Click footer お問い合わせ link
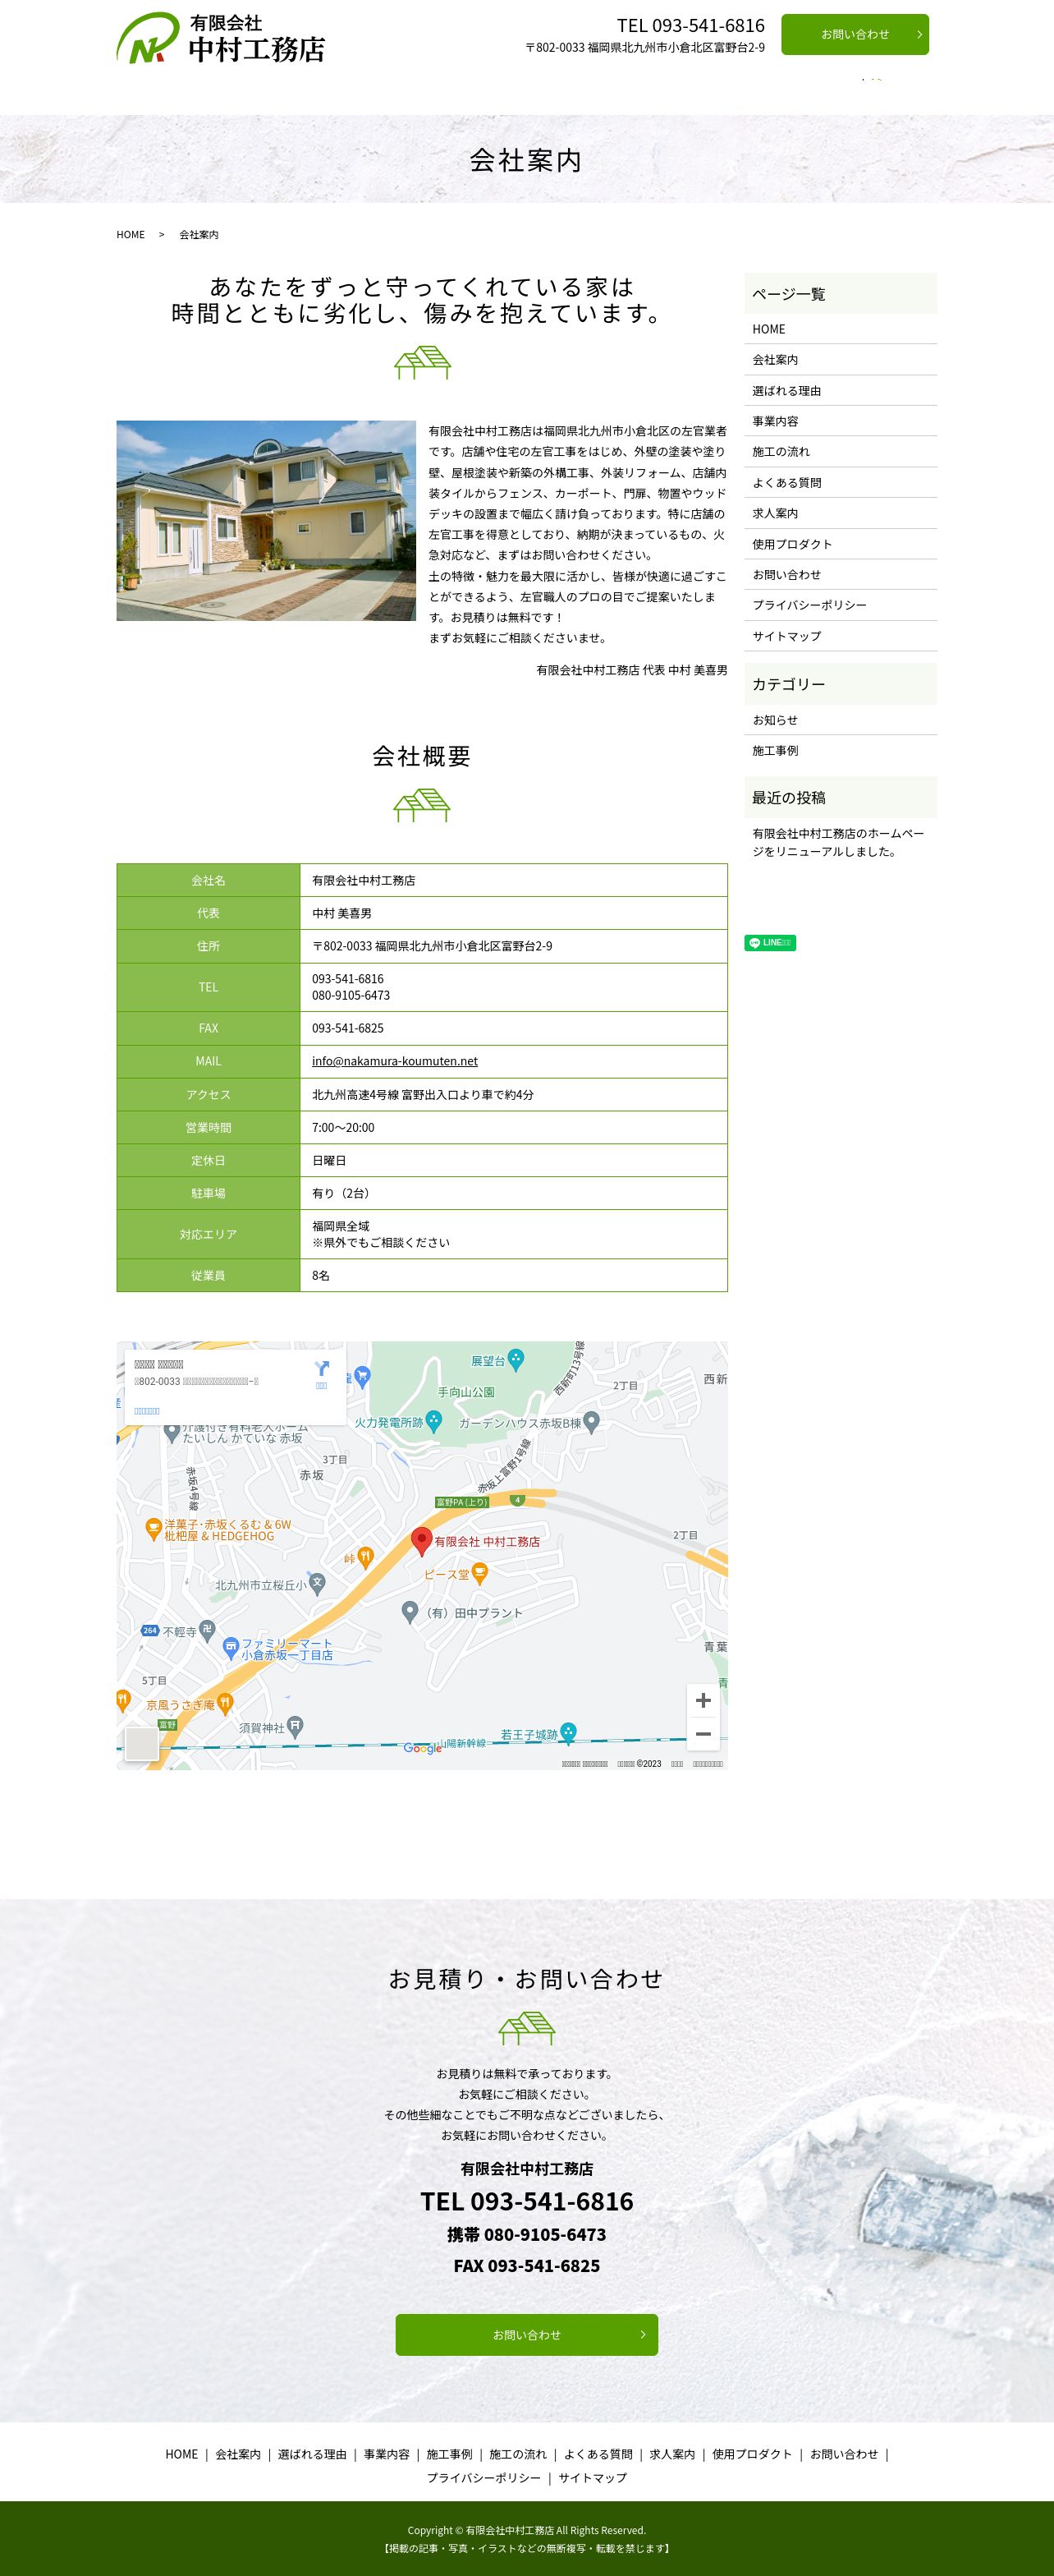 pos(844,2454)
